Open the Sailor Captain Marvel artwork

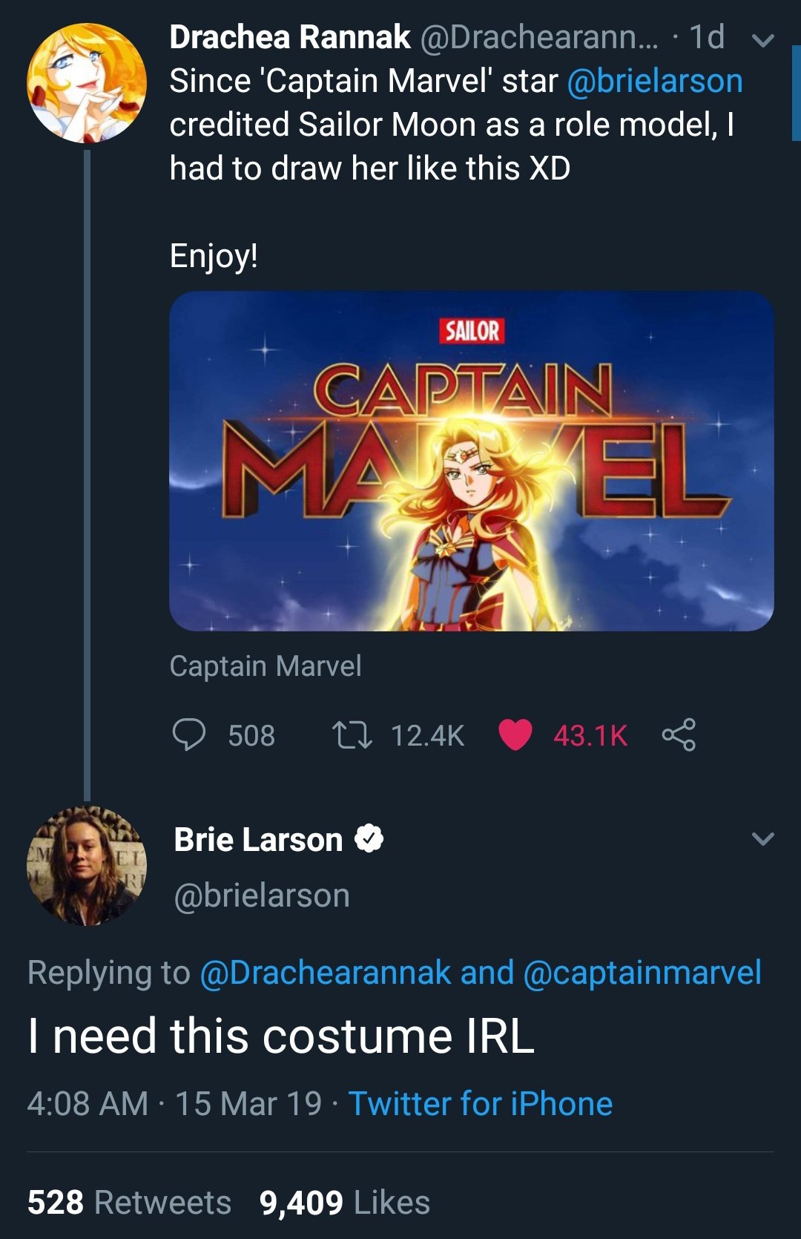point(471,461)
